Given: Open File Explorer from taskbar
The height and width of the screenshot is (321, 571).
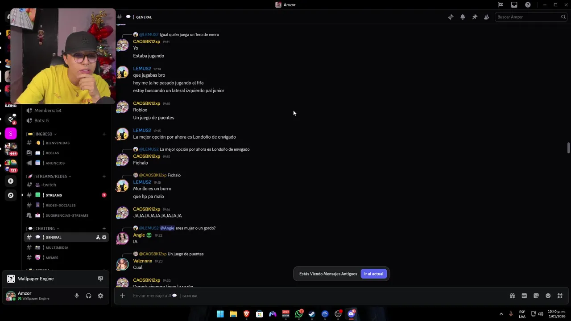Looking at the screenshot, I should point(233,314).
